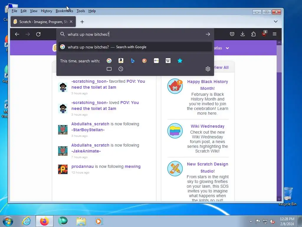
Task: Open the Black History Month news icon
Action: tap(175, 86)
